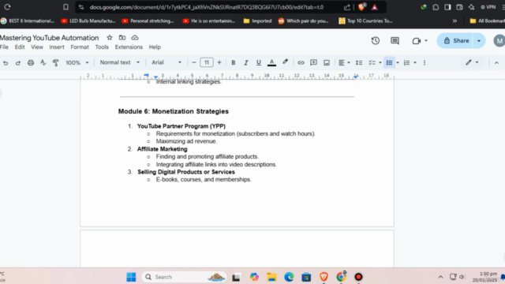Open the View menu
This screenshot has height=284, width=505.
click(37, 47)
